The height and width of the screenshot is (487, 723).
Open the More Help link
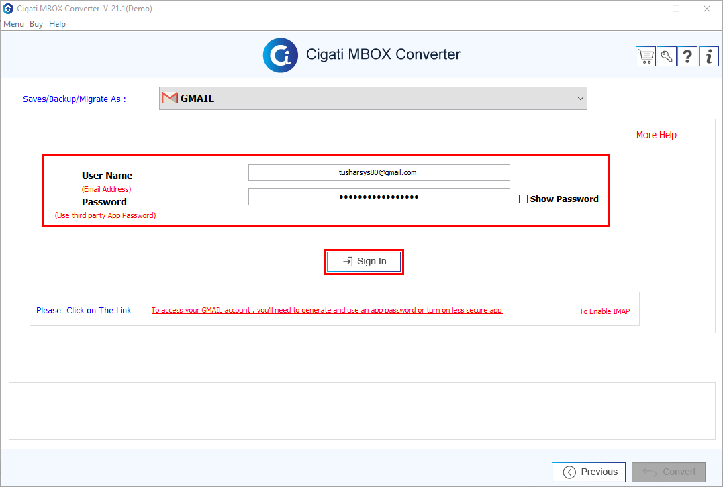656,135
